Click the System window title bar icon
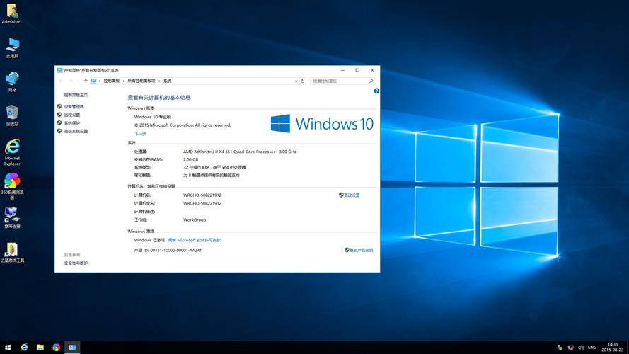The width and height of the screenshot is (629, 354). tap(59, 70)
